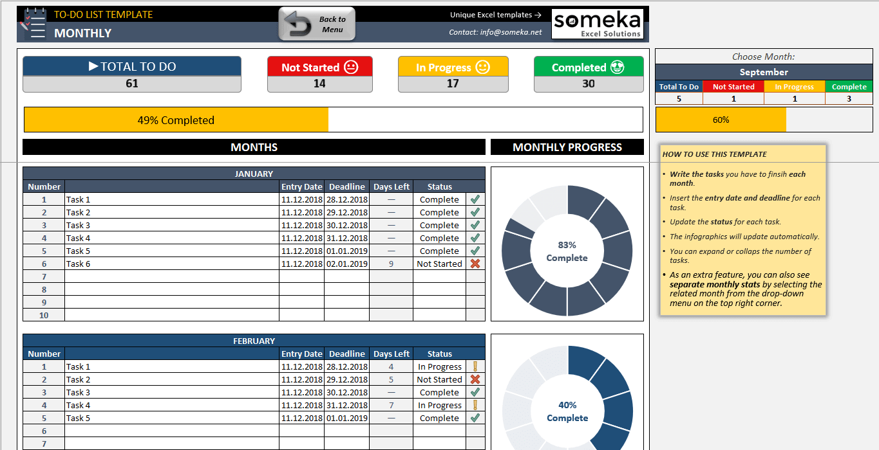Screen dimensions: 879x450
Task: Click January Task 3 green checkmark icon
Action: (x=475, y=225)
